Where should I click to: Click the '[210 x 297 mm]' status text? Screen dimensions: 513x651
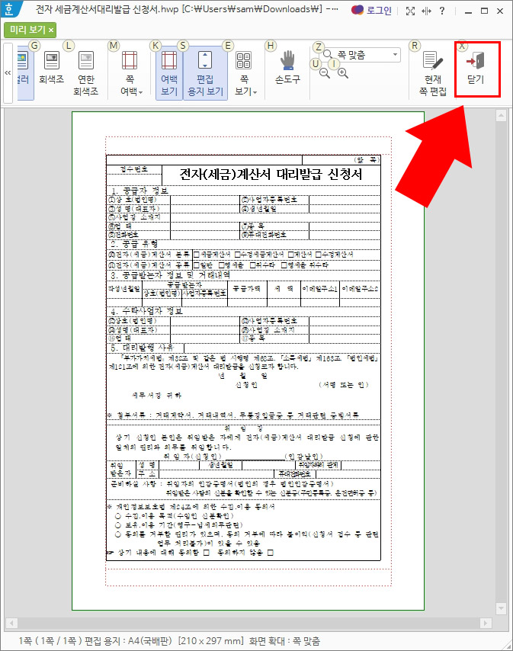[x=211, y=640]
